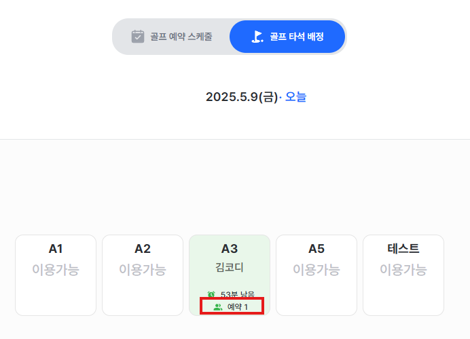Click the green alarm clock icon in A3

211,294
